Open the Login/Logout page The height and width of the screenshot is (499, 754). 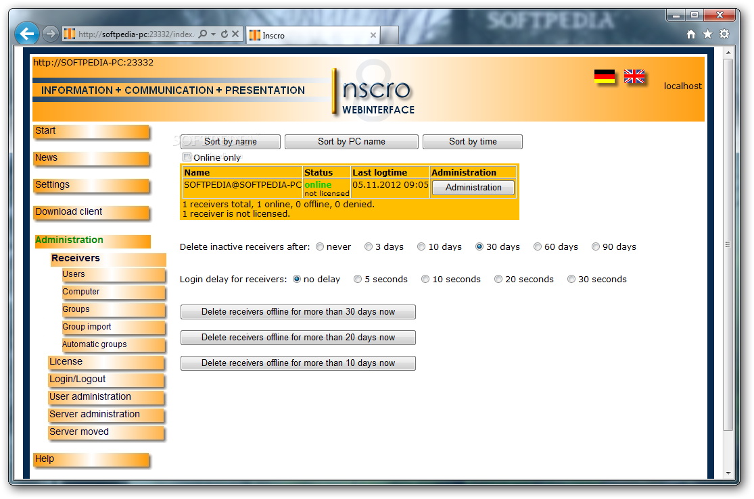point(106,380)
